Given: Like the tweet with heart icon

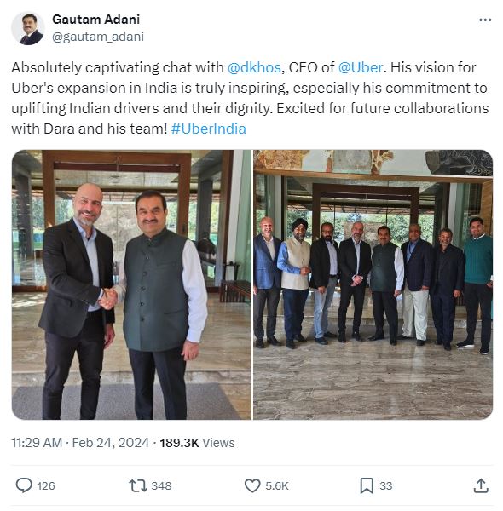Looking at the screenshot, I should (252, 485).
